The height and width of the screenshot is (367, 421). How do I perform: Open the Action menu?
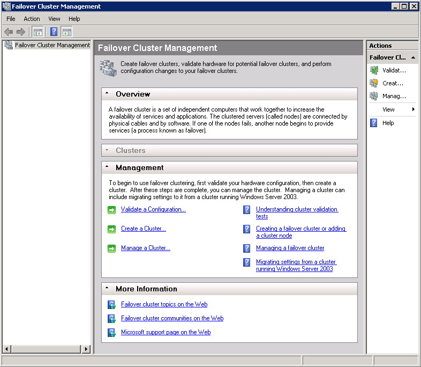pyautogui.click(x=32, y=19)
